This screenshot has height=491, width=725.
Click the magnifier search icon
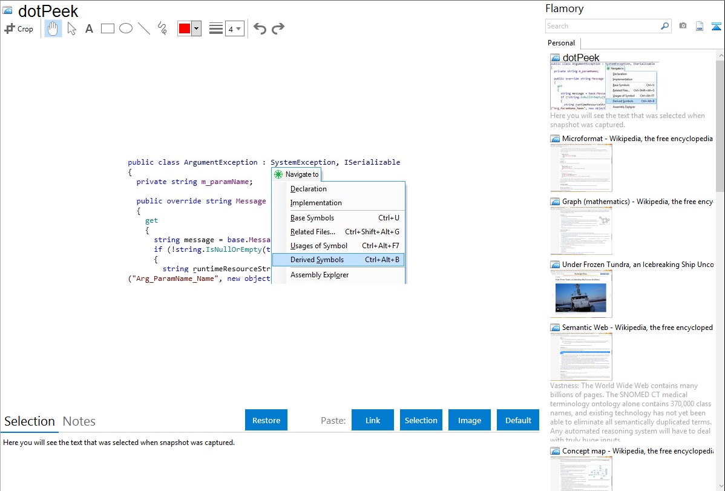tap(665, 26)
